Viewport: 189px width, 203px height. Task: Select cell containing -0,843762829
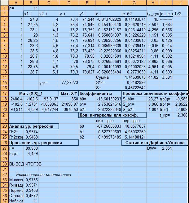(x=109, y=19)
